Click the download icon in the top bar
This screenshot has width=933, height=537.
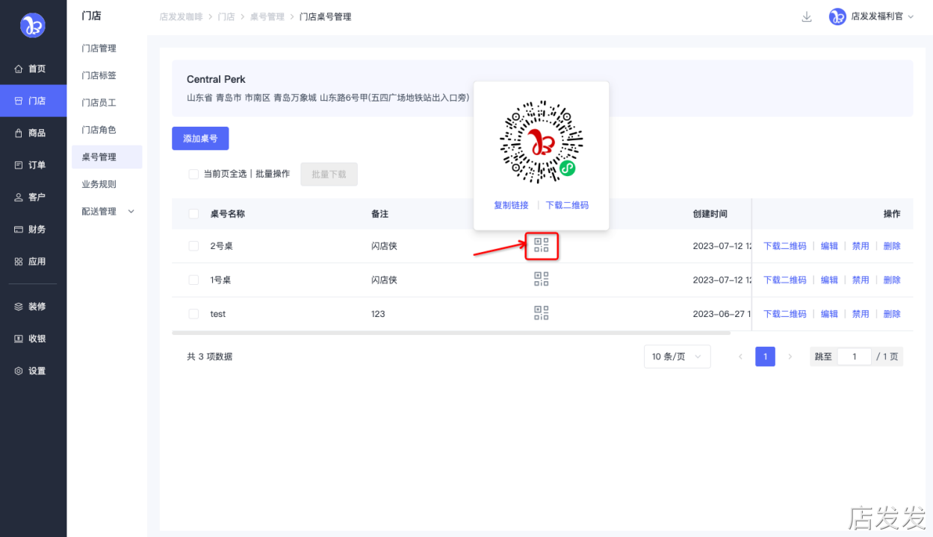[807, 16]
